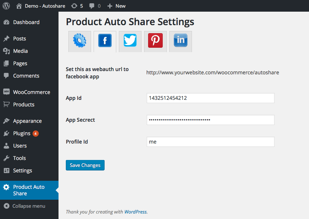The image size is (309, 219).
Task: Switch to the Pinterest settings tab
Action: (155, 42)
